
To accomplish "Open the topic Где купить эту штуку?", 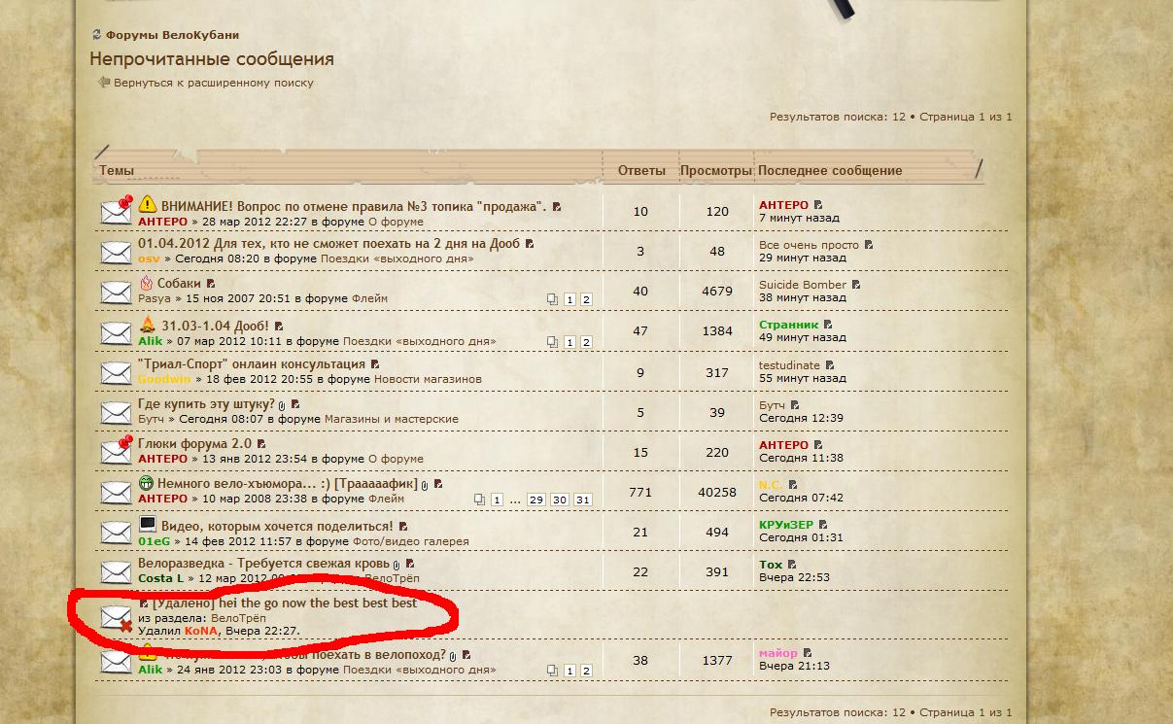I will click(206, 403).
